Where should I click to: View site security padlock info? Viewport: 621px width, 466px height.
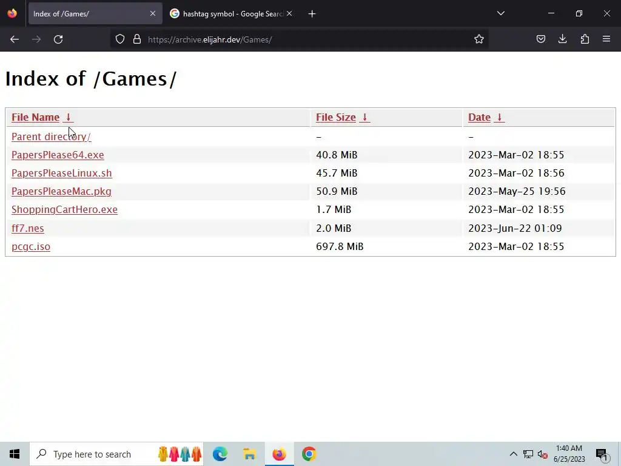click(x=137, y=39)
